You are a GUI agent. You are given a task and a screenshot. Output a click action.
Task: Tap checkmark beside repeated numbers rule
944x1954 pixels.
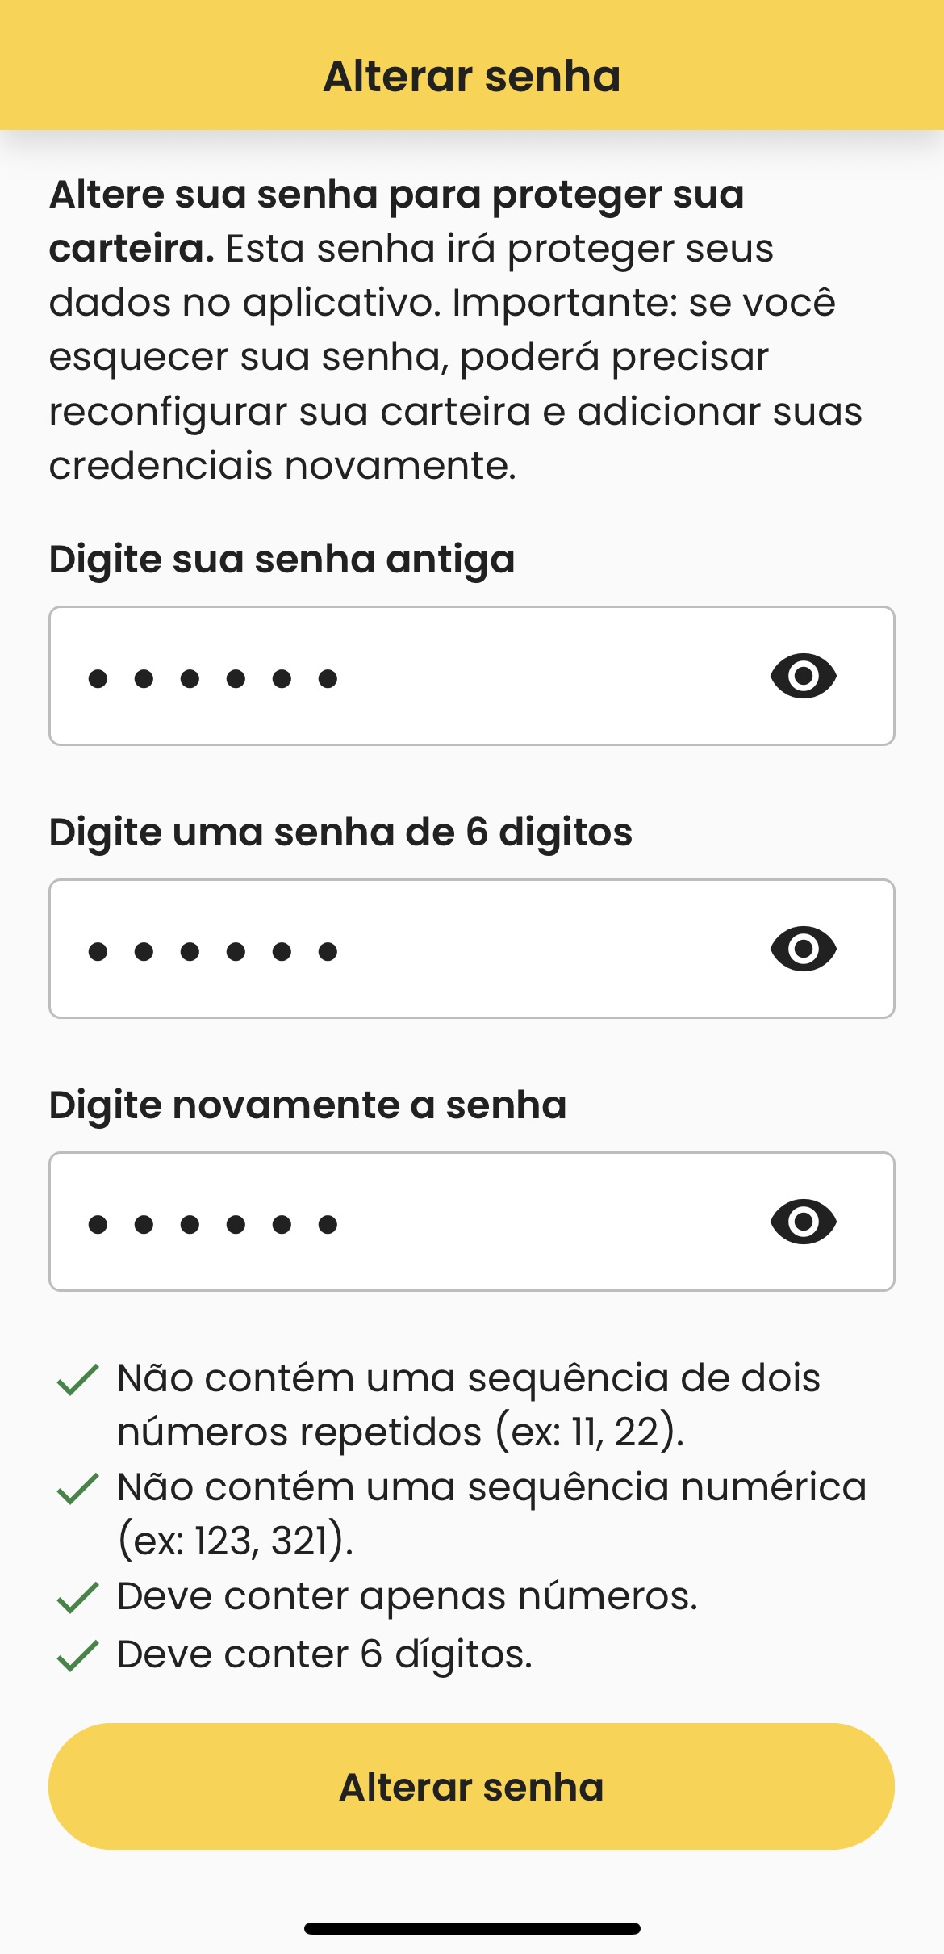[78, 1379]
